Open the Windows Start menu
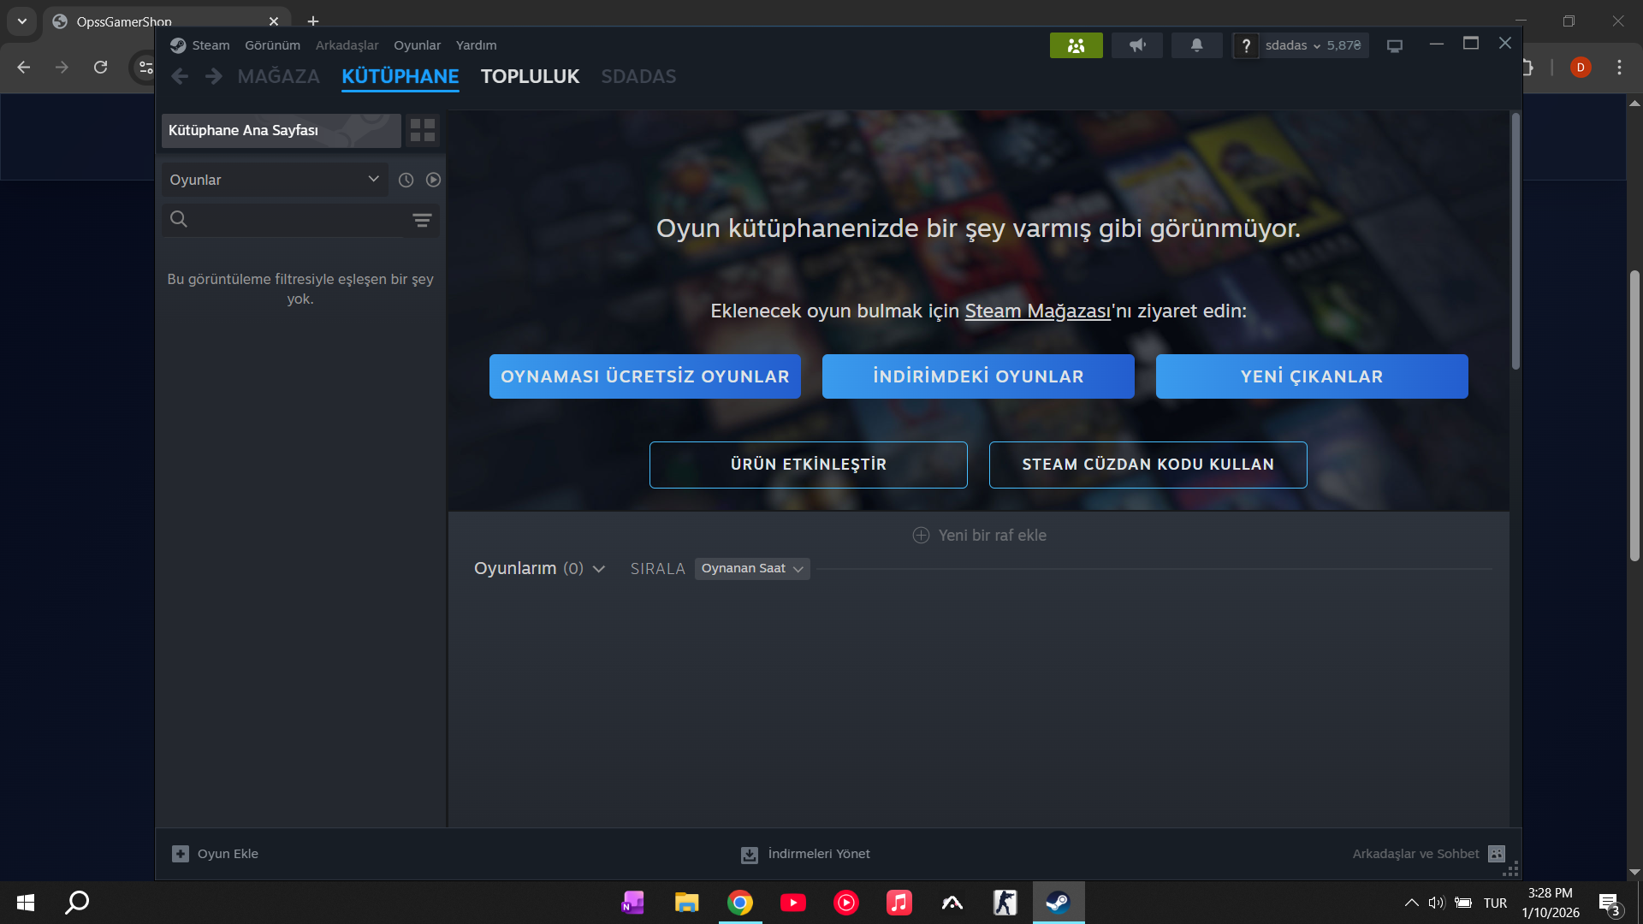Image resolution: width=1643 pixels, height=924 pixels. coord(26,903)
